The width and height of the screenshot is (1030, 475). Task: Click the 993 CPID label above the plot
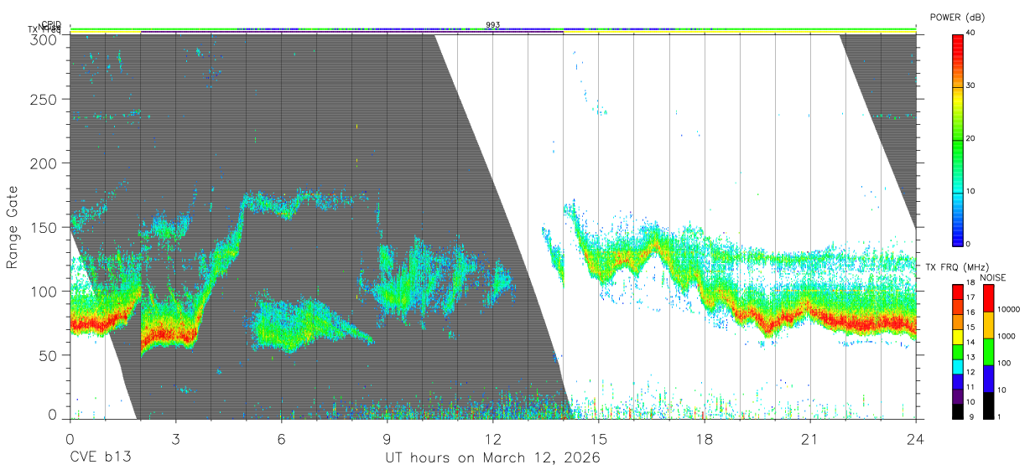[x=492, y=24]
